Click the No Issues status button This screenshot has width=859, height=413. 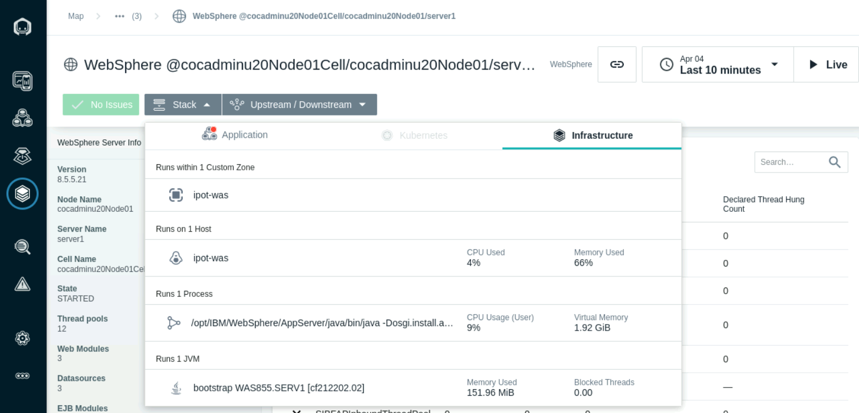pos(101,104)
